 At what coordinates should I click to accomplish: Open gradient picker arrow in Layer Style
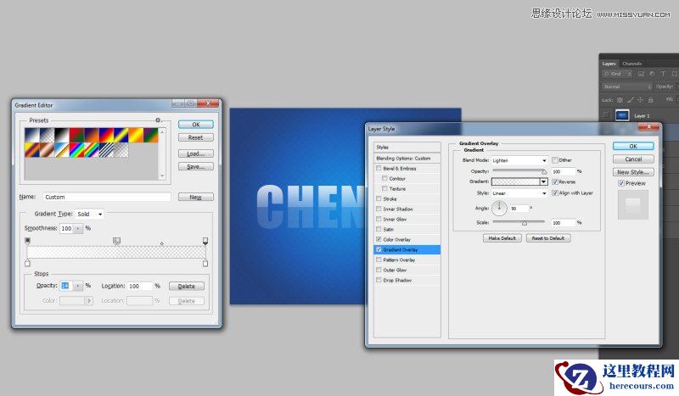click(x=543, y=181)
